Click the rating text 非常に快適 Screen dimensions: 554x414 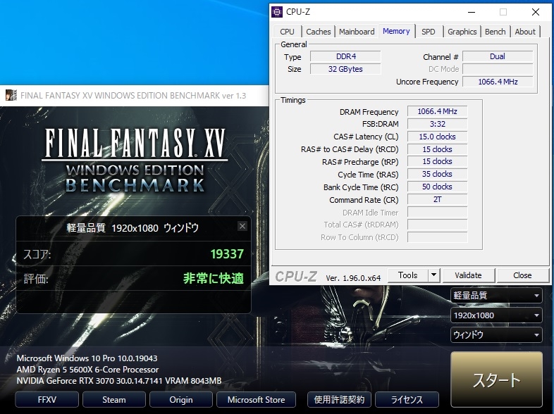(x=214, y=279)
